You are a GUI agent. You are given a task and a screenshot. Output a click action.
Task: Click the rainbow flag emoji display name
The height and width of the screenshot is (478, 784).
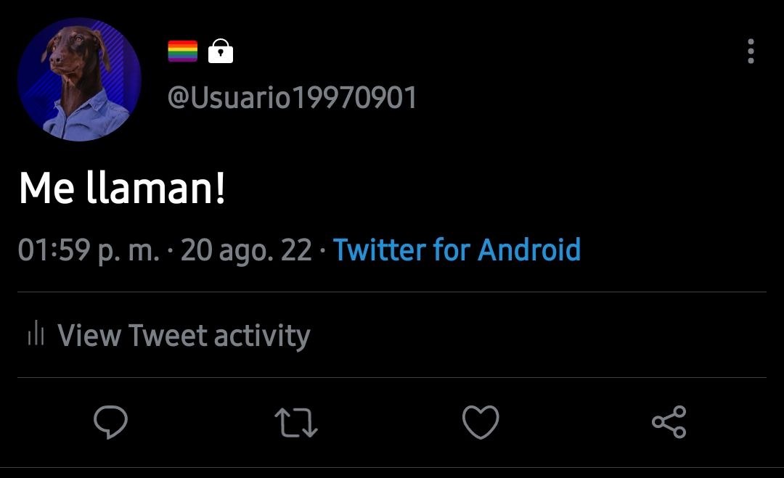tap(182, 51)
